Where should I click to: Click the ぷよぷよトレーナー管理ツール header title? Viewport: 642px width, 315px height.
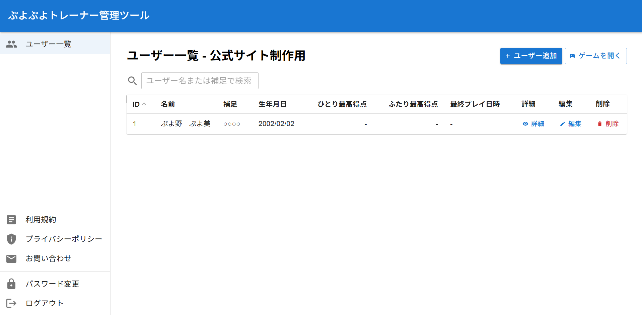pyautogui.click(x=79, y=15)
